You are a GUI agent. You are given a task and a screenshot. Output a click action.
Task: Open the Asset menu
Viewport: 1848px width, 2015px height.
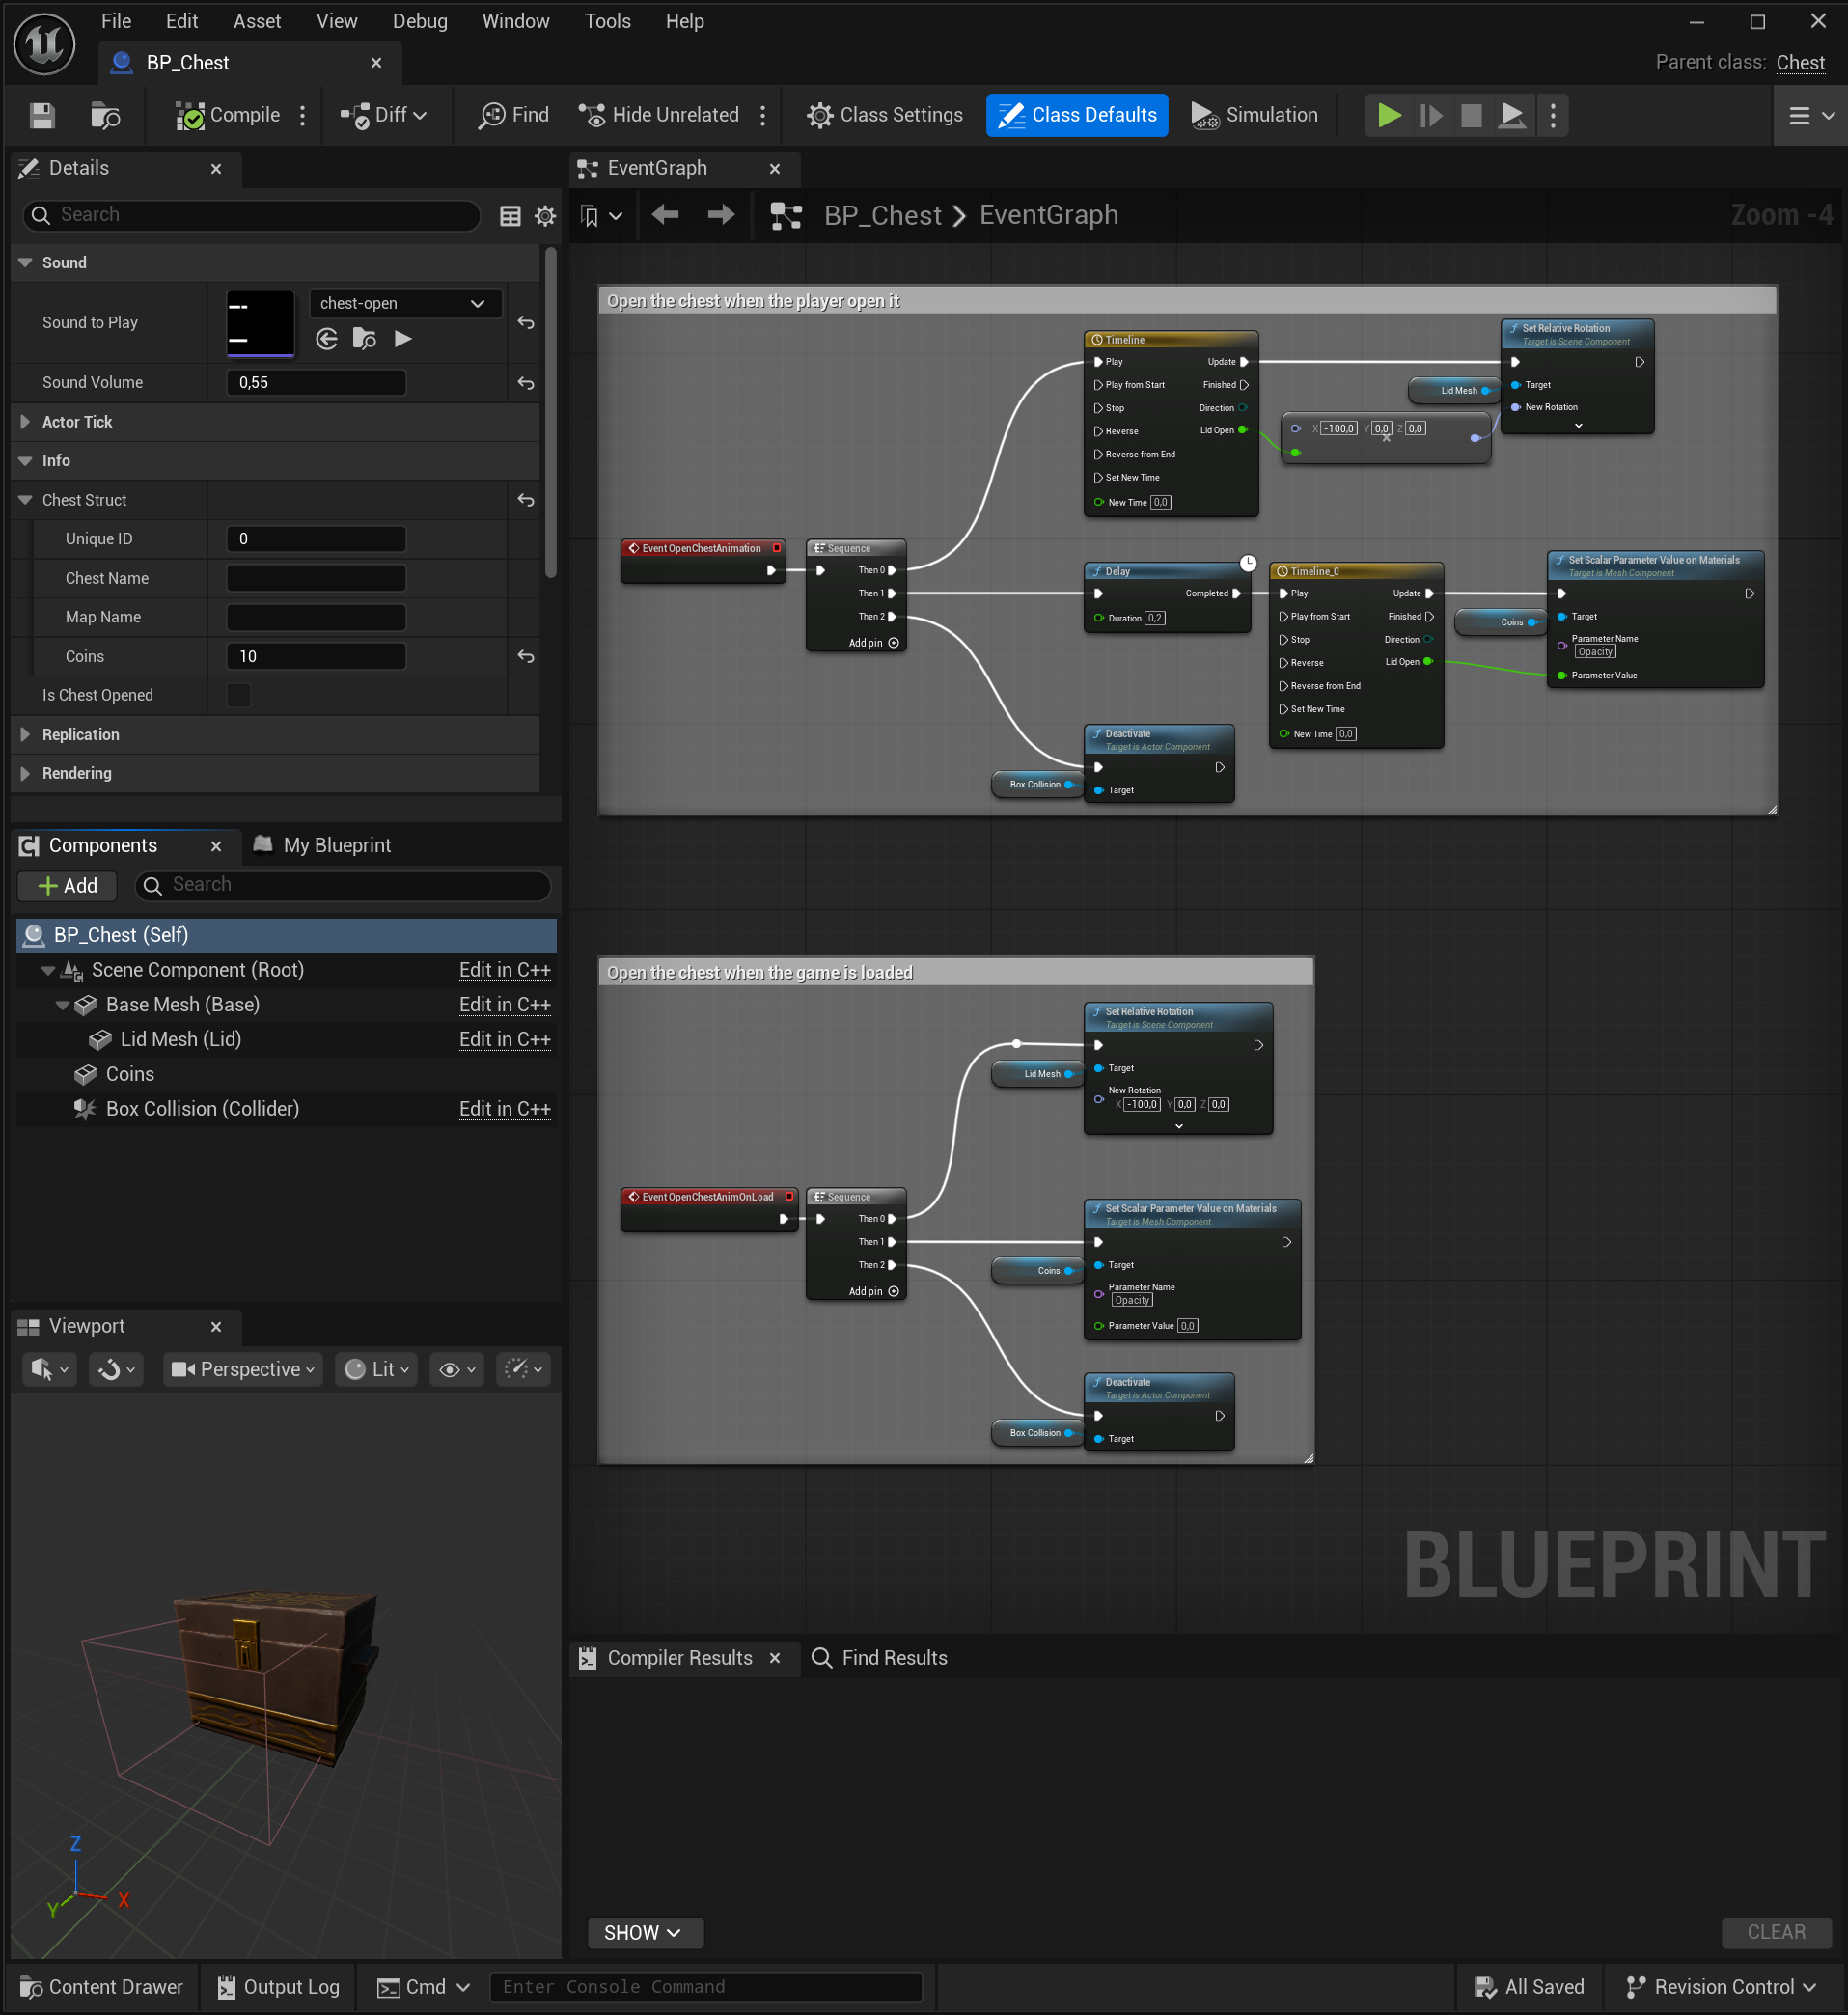tap(257, 21)
